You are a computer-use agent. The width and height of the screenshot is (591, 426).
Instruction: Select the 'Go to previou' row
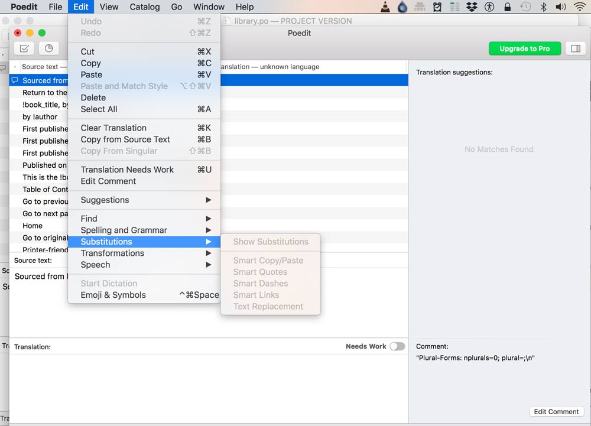pos(39,201)
